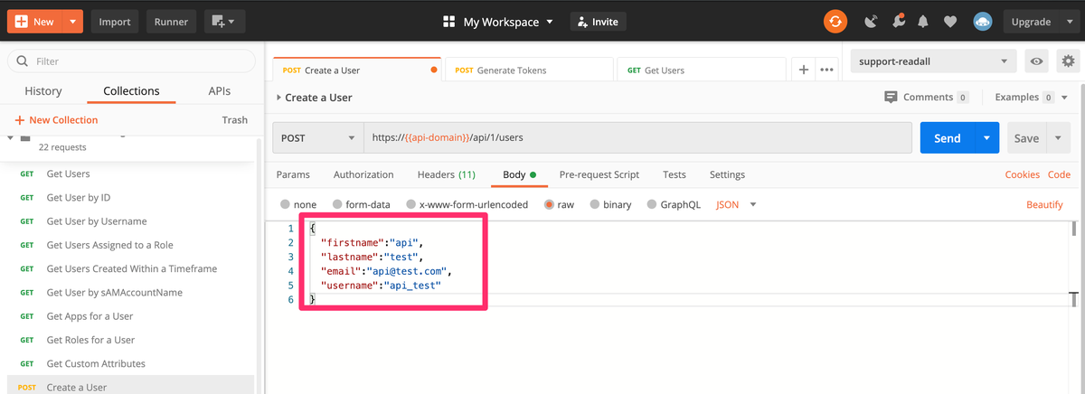The image size is (1085, 394).
Task: Open the request Settings tab
Action: (x=727, y=174)
